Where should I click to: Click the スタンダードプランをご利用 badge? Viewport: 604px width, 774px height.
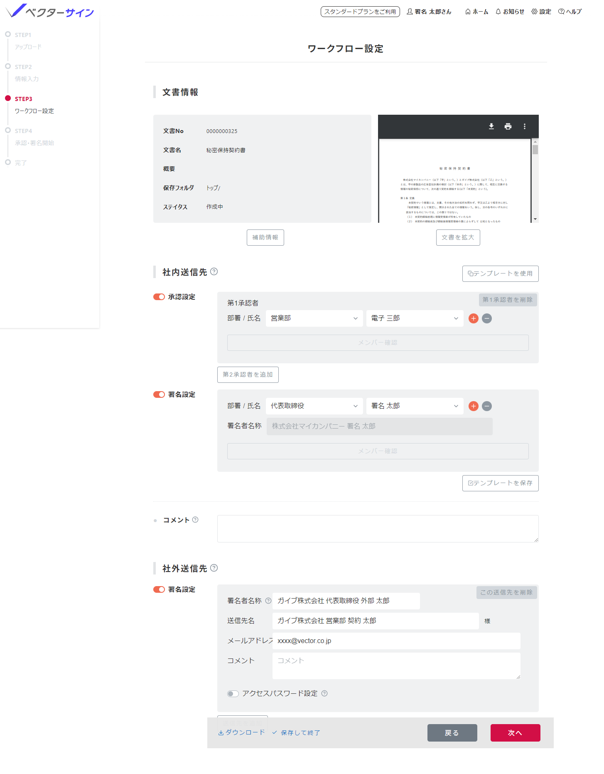click(x=360, y=12)
